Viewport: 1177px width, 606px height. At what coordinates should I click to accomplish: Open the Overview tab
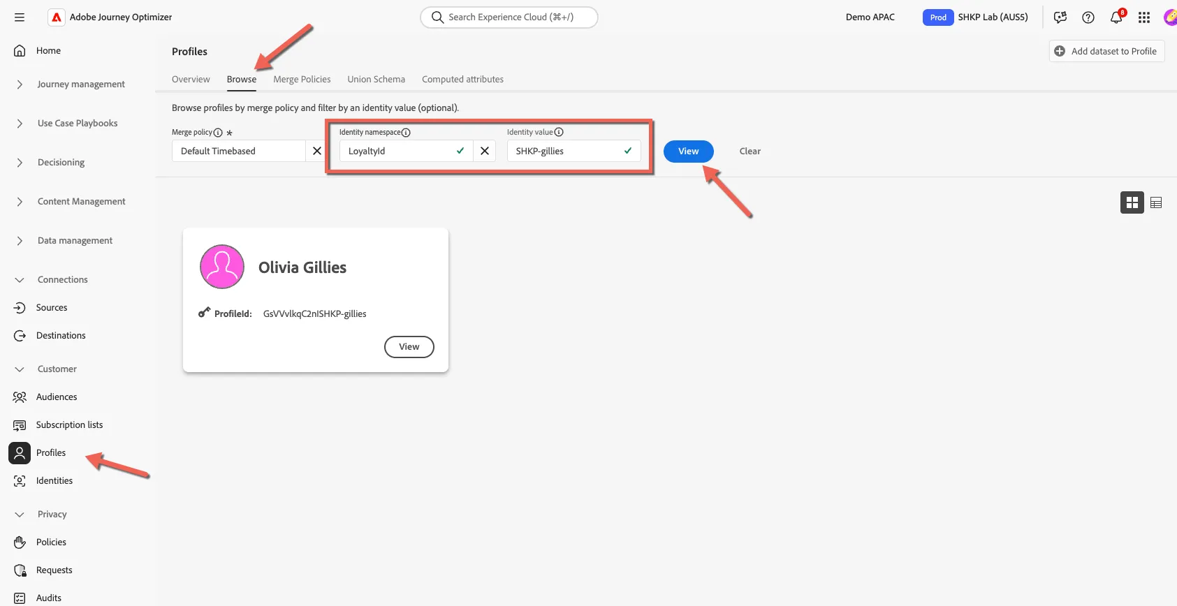pyautogui.click(x=191, y=80)
